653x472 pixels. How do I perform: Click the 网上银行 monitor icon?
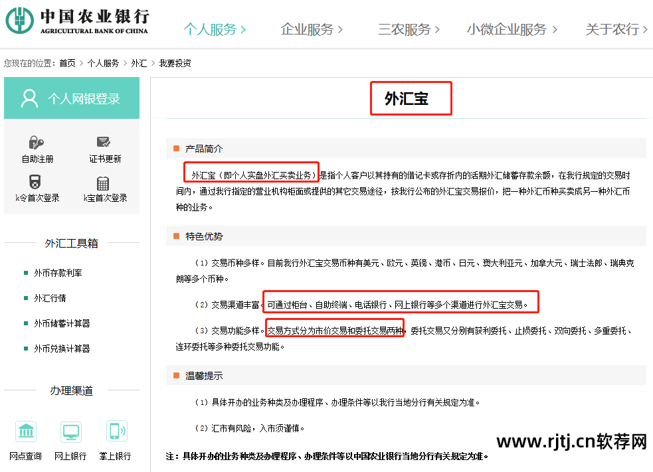click(70, 432)
